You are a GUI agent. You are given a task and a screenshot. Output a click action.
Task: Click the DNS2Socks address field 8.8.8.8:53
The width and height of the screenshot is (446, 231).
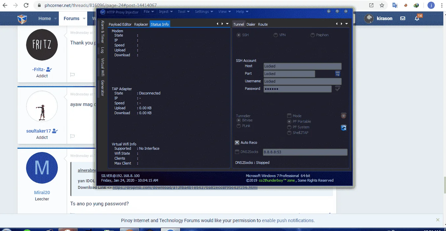pyautogui.click(x=305, y=152)
